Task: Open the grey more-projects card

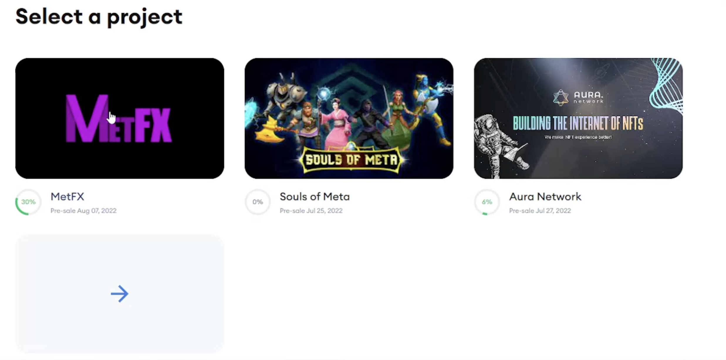Action: [x=120, y=293]
